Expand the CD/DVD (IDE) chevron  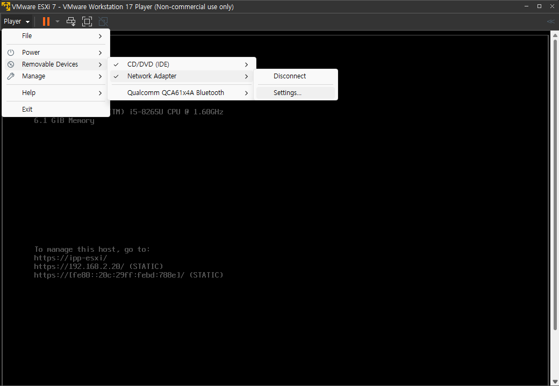(246, 64)
